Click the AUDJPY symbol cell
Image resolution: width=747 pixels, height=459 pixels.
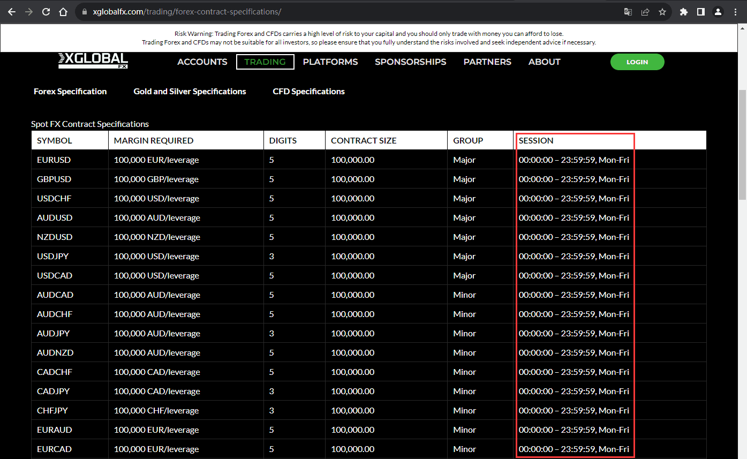[70, 333]
